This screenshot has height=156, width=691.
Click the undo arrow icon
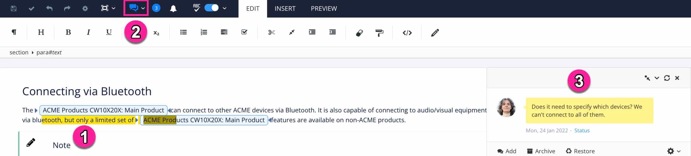(x=49, y=8)
